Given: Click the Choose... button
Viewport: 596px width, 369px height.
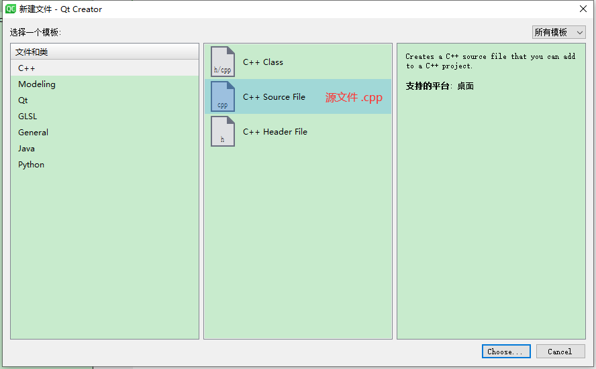Looking at the screenshot, I should click(506, 352).
